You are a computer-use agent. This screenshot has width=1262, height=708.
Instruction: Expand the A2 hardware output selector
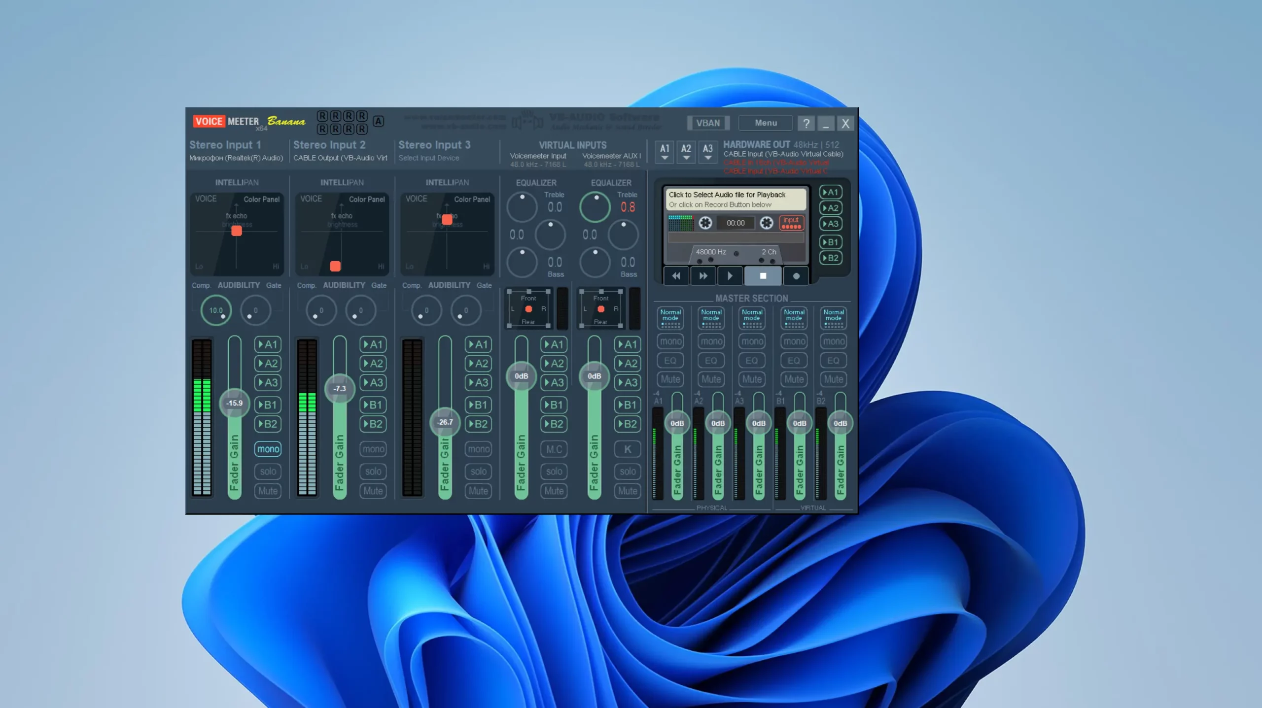click(686, 152)
